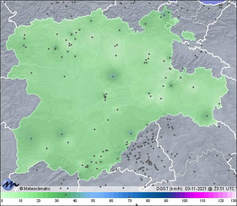The width and height of the screenshot is (237, 206).
Task: Click scale label 80
Action: click(x=148, y=200)
